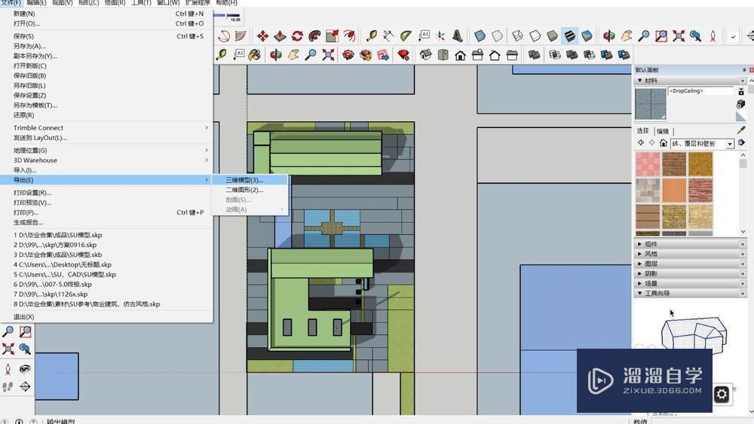This screenshot has width=754, height=424.
Task: Click the materials home icon
Action: [663, 143]
